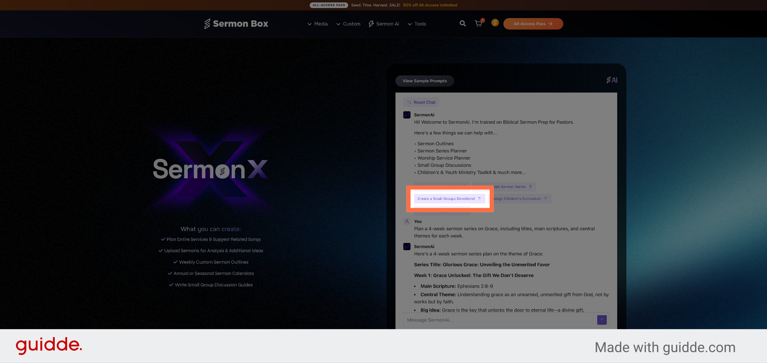The width and height of the screenshot is (767, 363).
Task: Click the SermonAi avatar on the Grace reply
Action: point(407,247)
